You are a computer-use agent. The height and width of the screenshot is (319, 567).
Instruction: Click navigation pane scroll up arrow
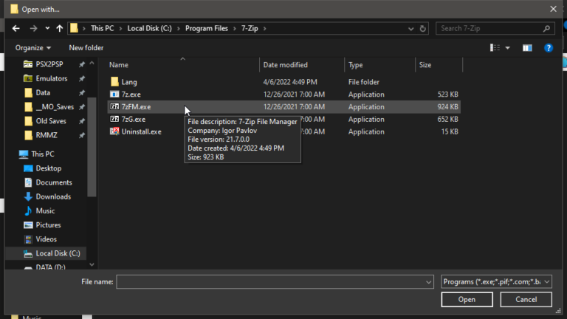coord(92,64)
